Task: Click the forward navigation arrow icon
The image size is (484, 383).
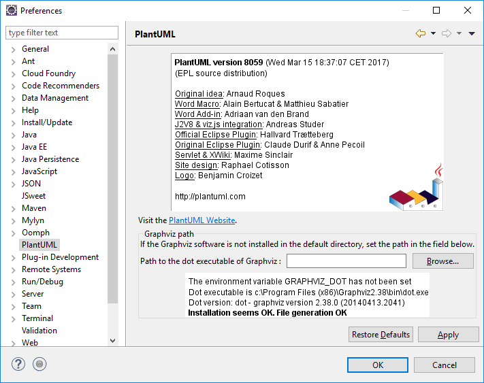Action: point(447,33)
